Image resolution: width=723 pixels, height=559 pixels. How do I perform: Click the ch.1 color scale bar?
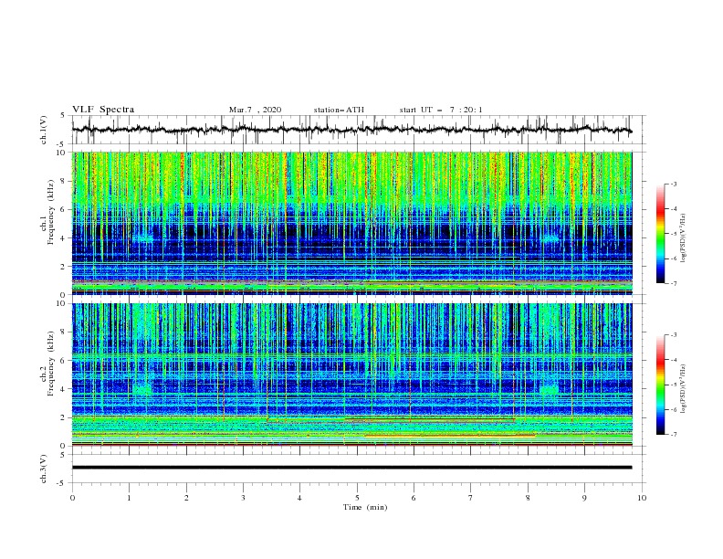click(660, 234)
